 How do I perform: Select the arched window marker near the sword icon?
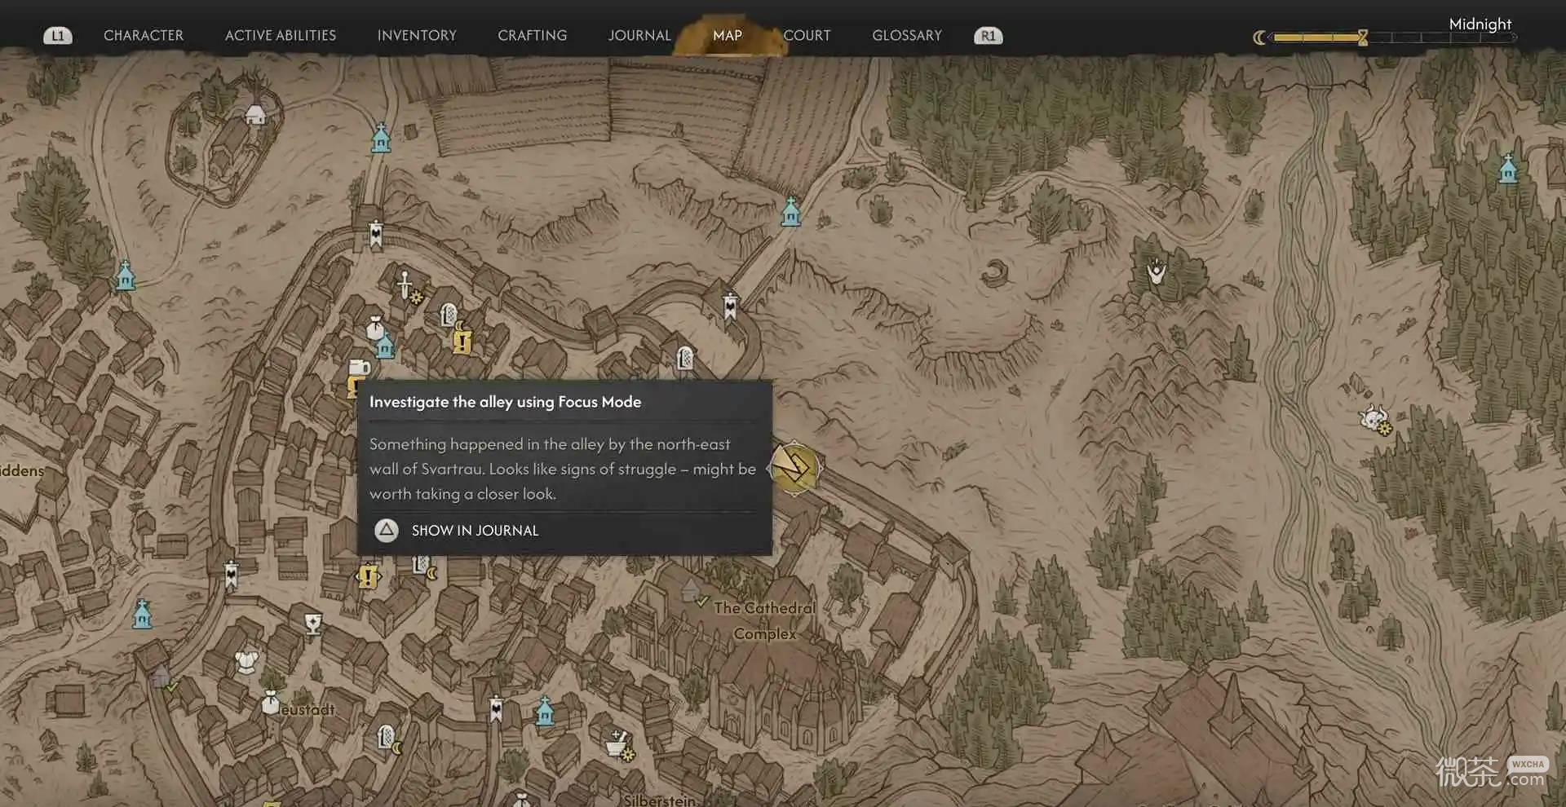coord(448,314)
